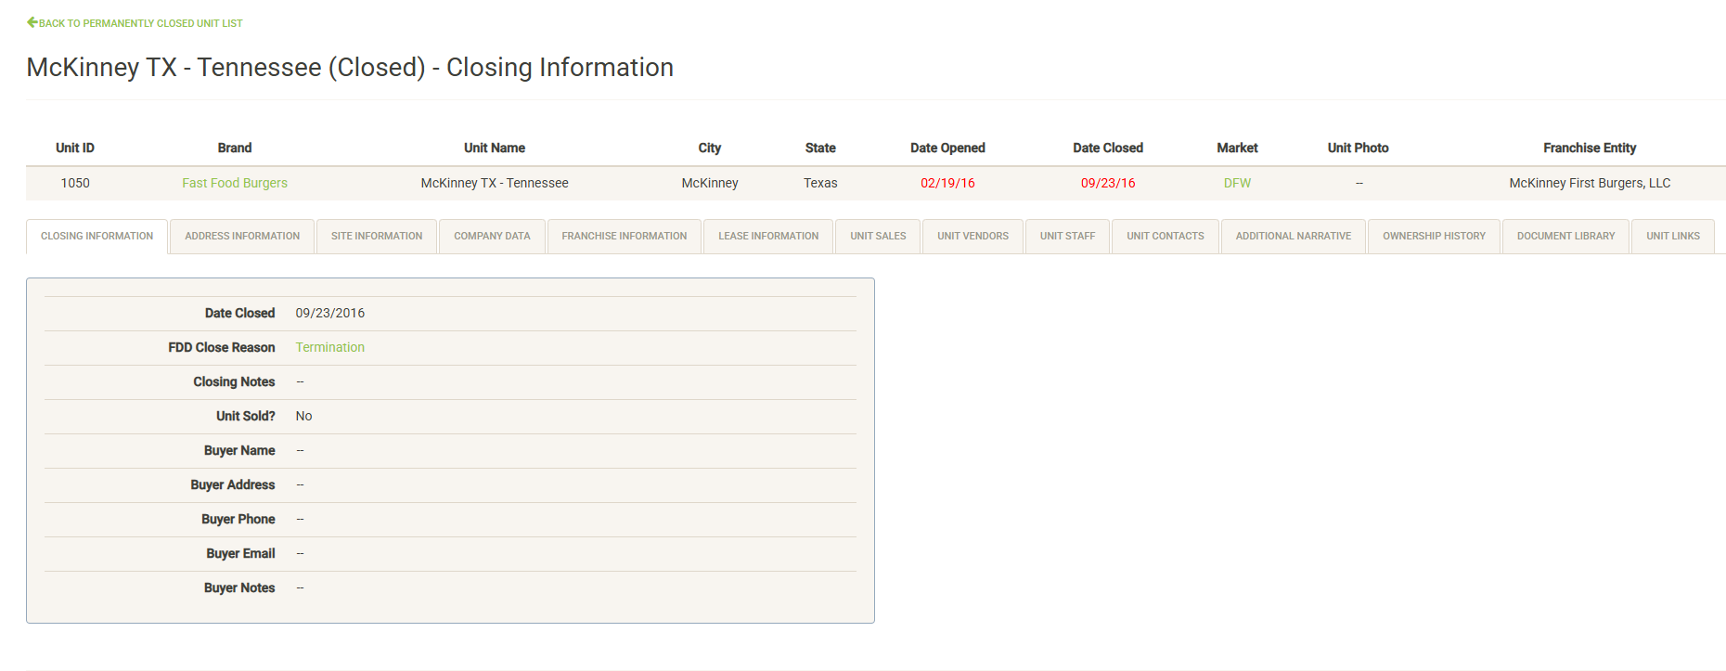Open the Site Information tab
This screenshot has width=1726, height=671.
click(377, 236)
